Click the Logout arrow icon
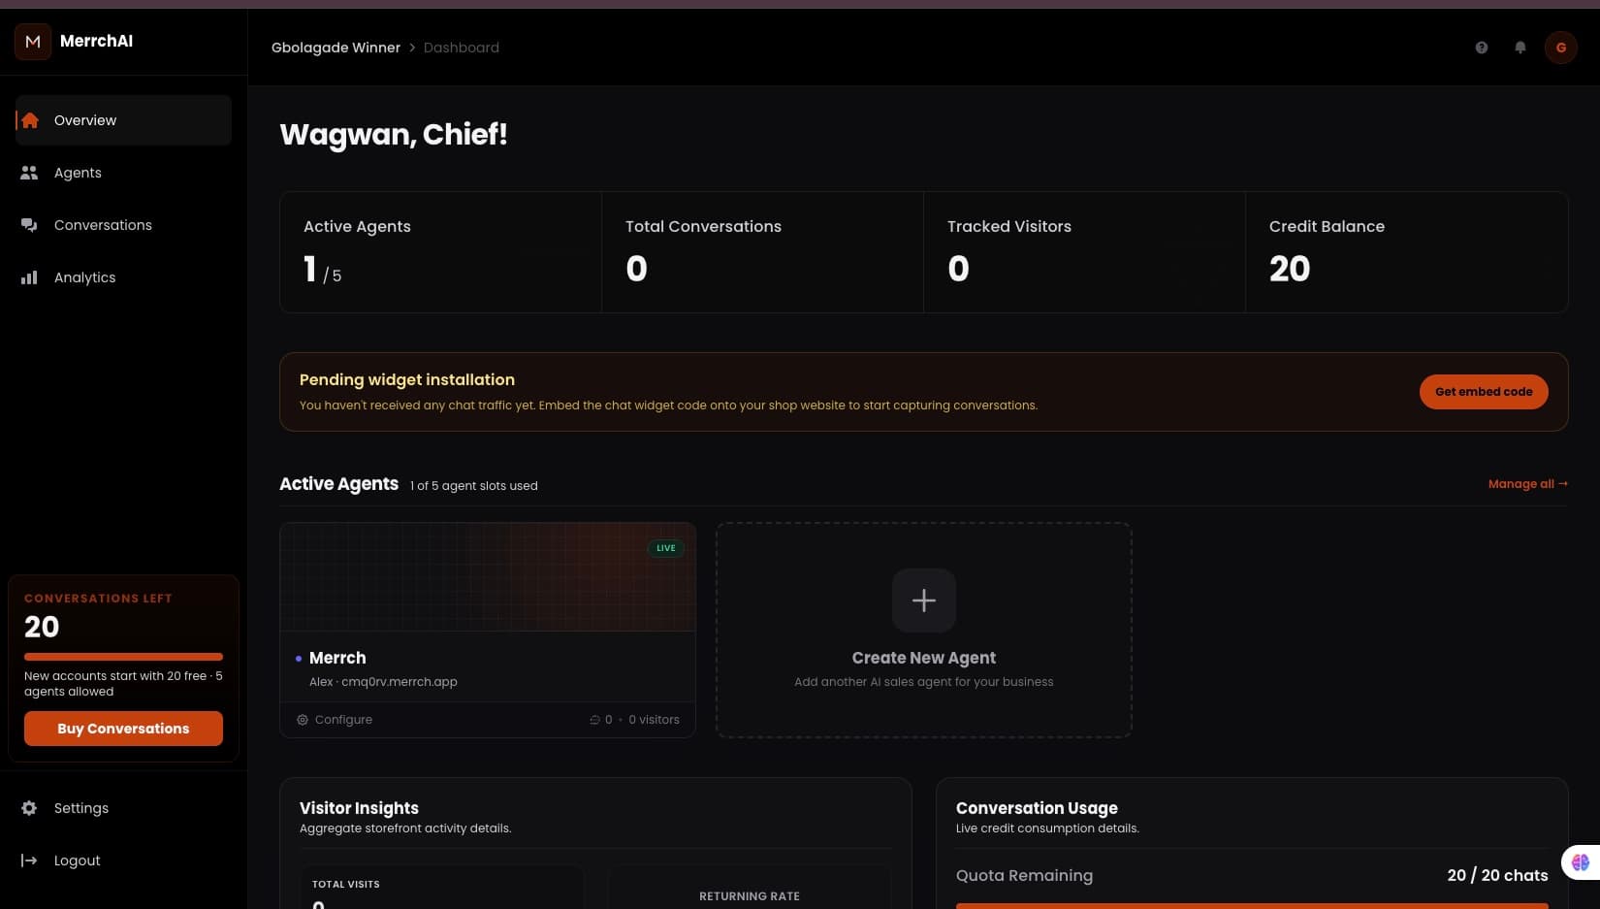Screen dimensions: 1600x909 tap(29, 860)
